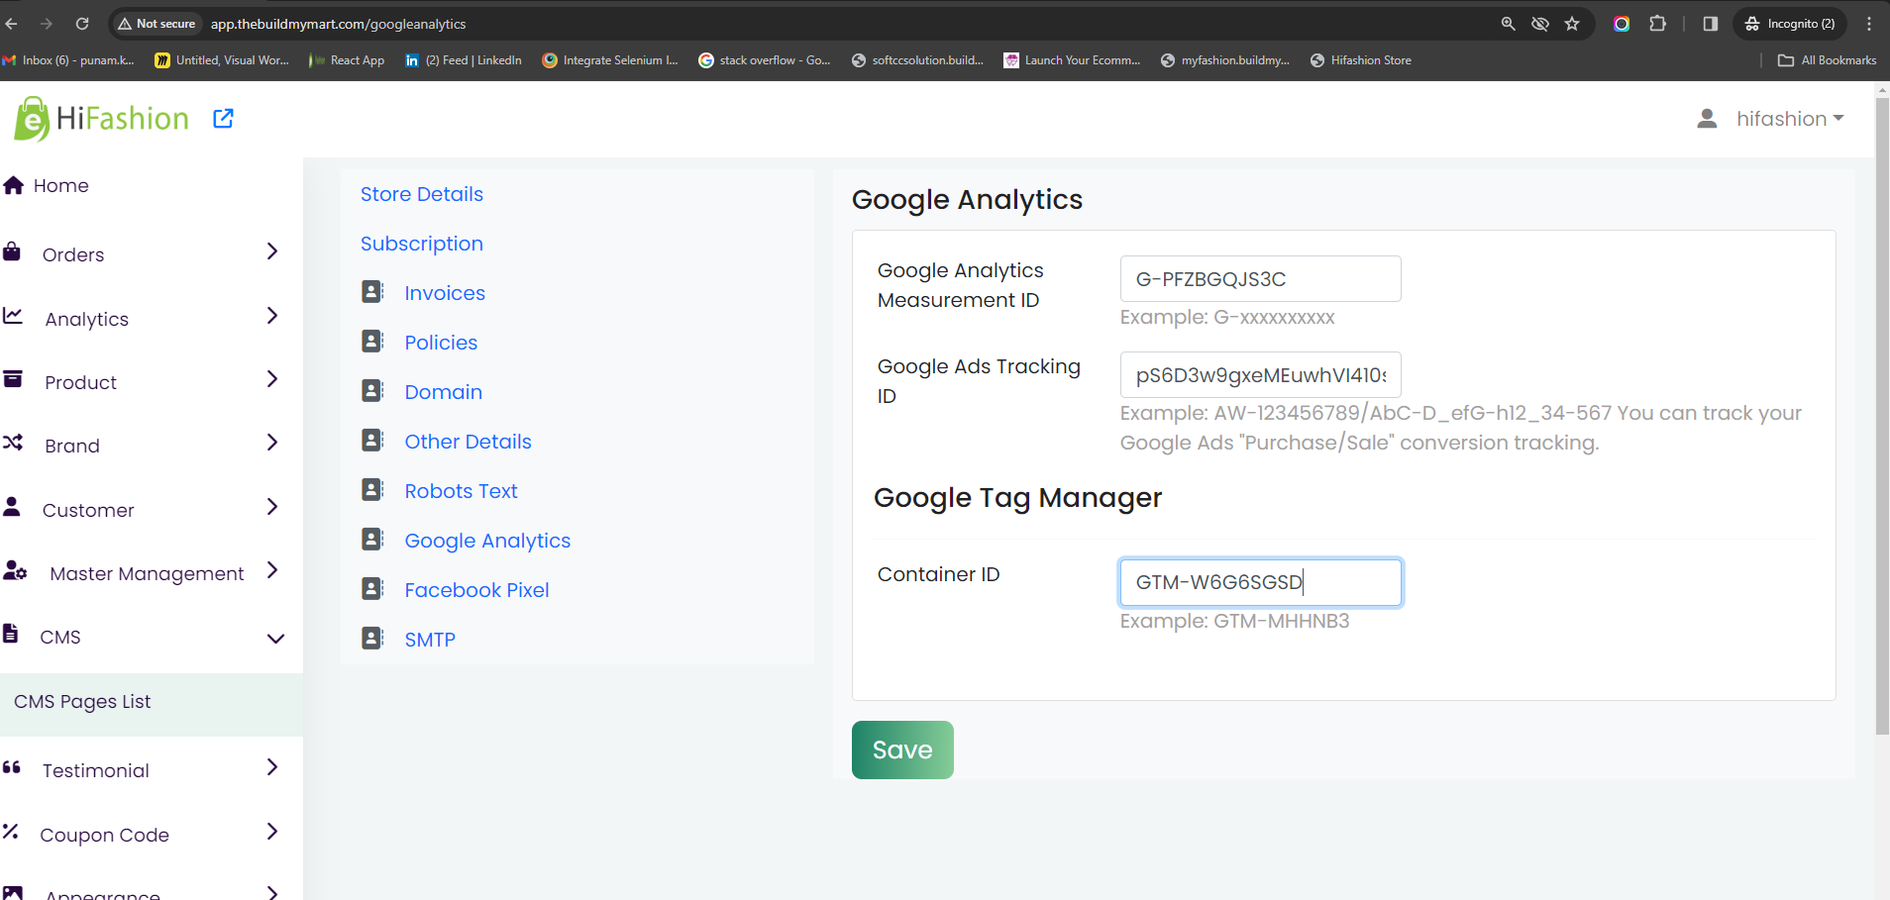Click the Analytics chart icon

click(13, 316)
